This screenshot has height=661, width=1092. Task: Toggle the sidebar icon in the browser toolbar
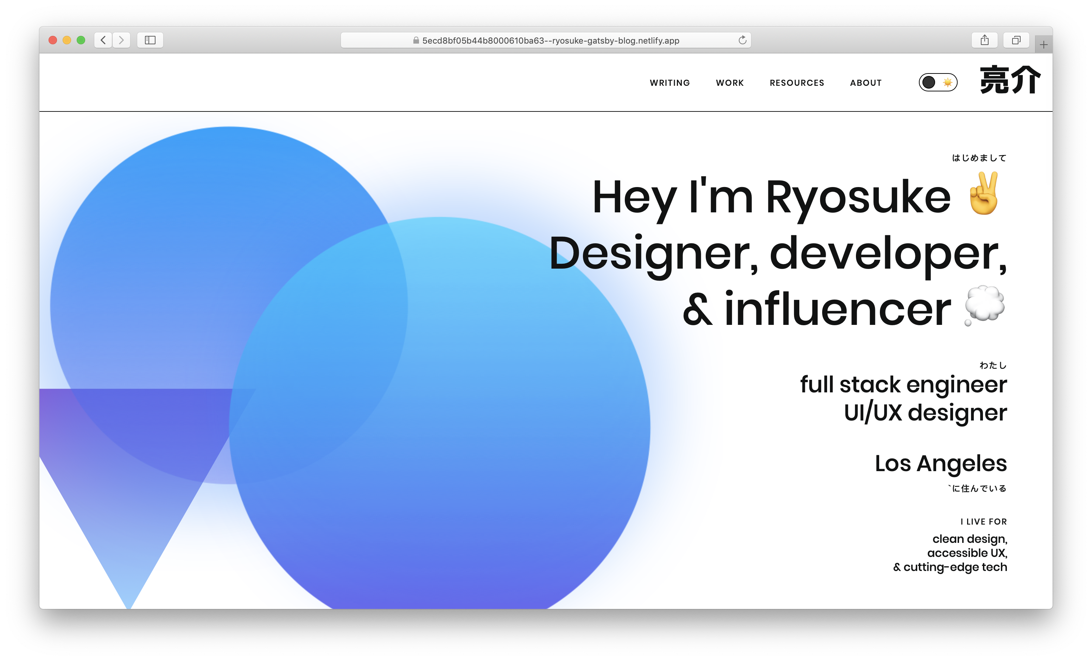click(150, 40)
